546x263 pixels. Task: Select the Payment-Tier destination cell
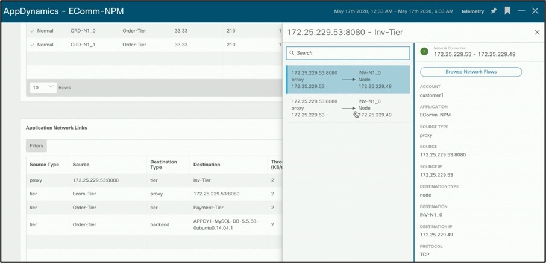point(209,208)
